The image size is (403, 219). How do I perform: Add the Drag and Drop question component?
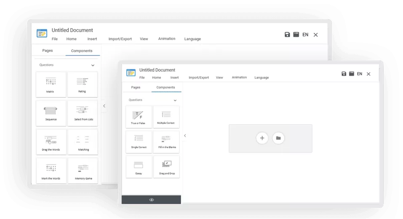(166, 167)
